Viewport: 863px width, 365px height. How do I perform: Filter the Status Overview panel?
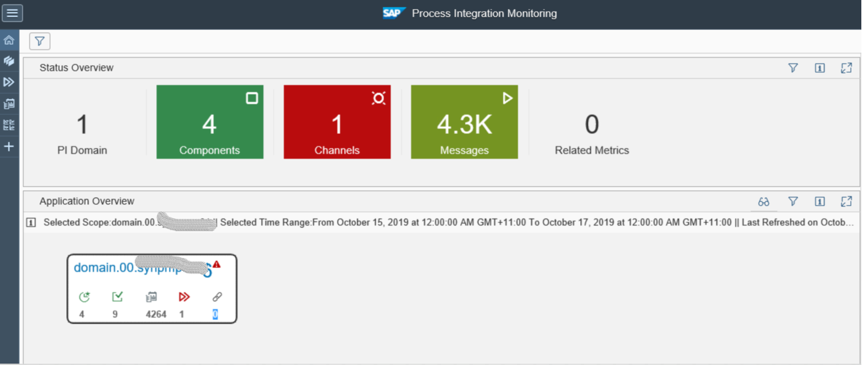pyautogui.click(x=793, y=68)
